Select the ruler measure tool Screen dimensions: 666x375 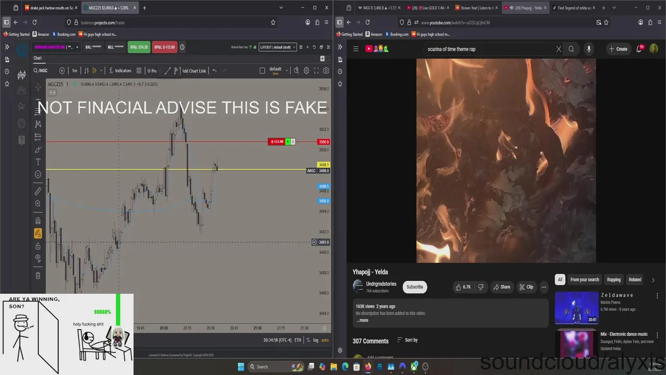pos(38,191)
